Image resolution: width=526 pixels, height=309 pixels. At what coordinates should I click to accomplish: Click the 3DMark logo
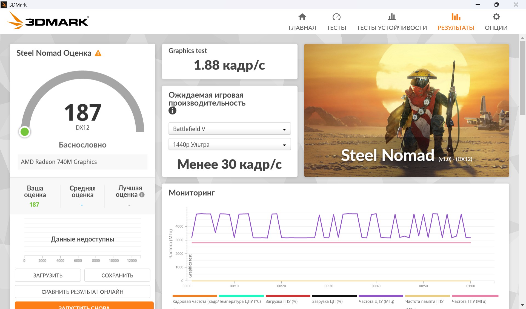[48, 21]
